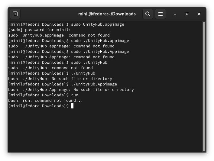
Task: Click the 'sudo ./UnityHub.Appimage' command line
Action: click(x=100, y=51)
